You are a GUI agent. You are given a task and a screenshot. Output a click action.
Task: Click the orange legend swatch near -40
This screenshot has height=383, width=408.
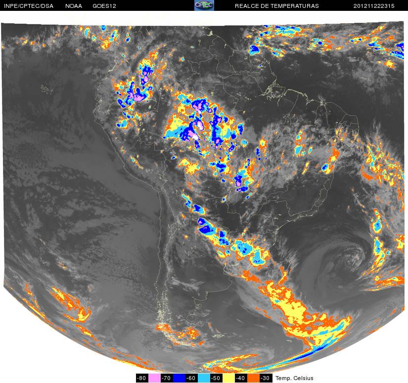pos(253,378)
